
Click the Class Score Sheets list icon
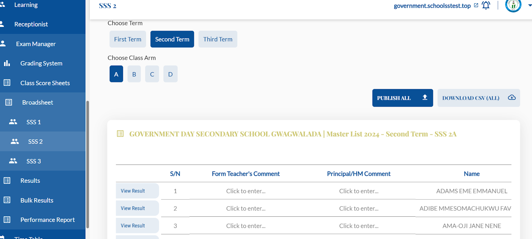(7, 83)
